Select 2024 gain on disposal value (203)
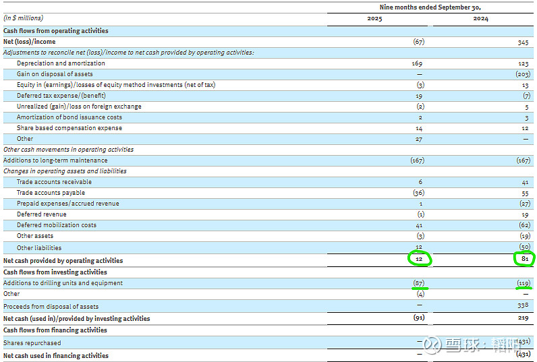This screenshot has width=537, height=362. pos(523,74)
